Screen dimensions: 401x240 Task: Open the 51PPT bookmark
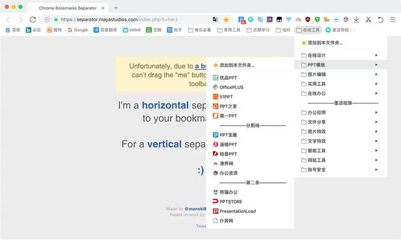[250, 97]
